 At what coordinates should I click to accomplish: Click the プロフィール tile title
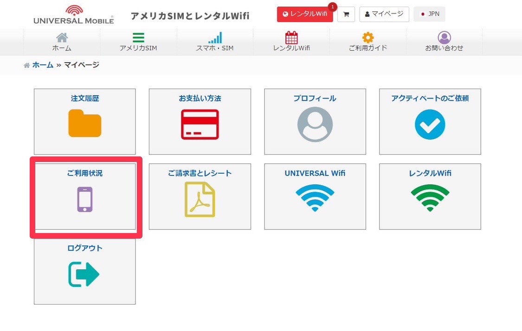point(315,98)
